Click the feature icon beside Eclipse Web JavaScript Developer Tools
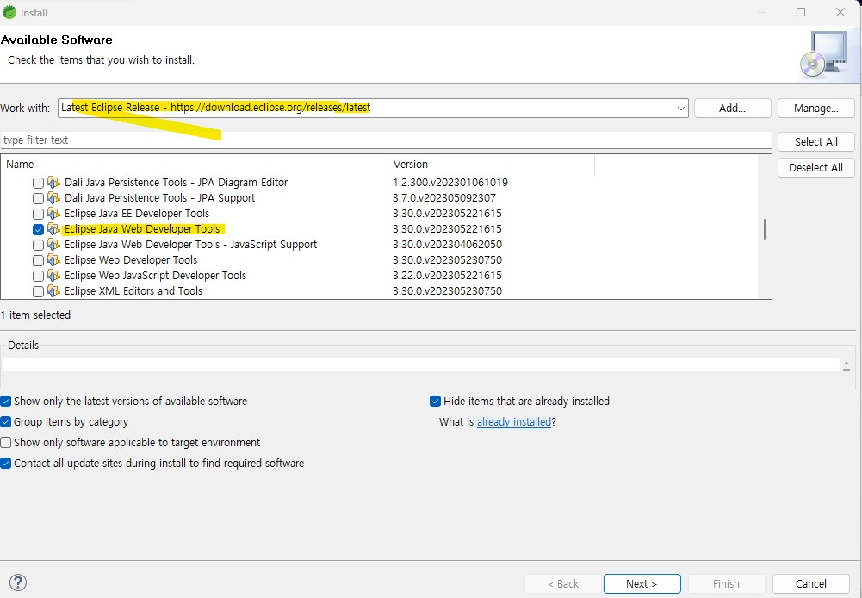The width and height of the screenshot is (862, 598). click(x=53, y=275)
